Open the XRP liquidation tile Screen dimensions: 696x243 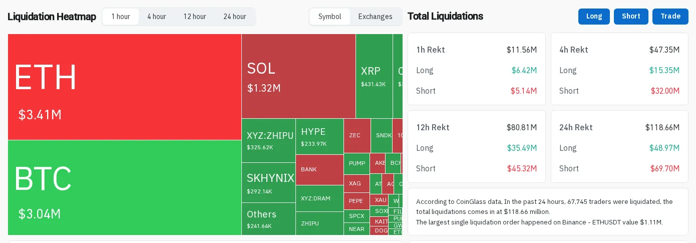[x=374, y=76]
